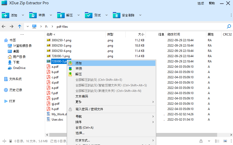Click the search magnifier in the address bar
The image size is (233, 145).
pos(229,26)
